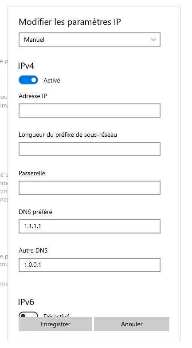Save settings with the Enregistrer button

[55, 324]
